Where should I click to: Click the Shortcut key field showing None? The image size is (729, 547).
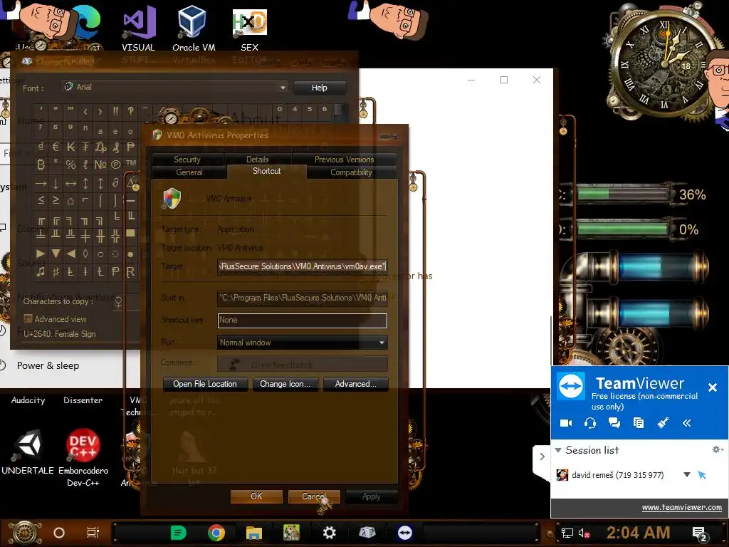click(x=302, y=320)
